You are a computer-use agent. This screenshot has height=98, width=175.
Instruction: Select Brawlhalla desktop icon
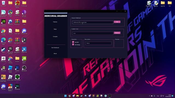click(x=4, y=68)
